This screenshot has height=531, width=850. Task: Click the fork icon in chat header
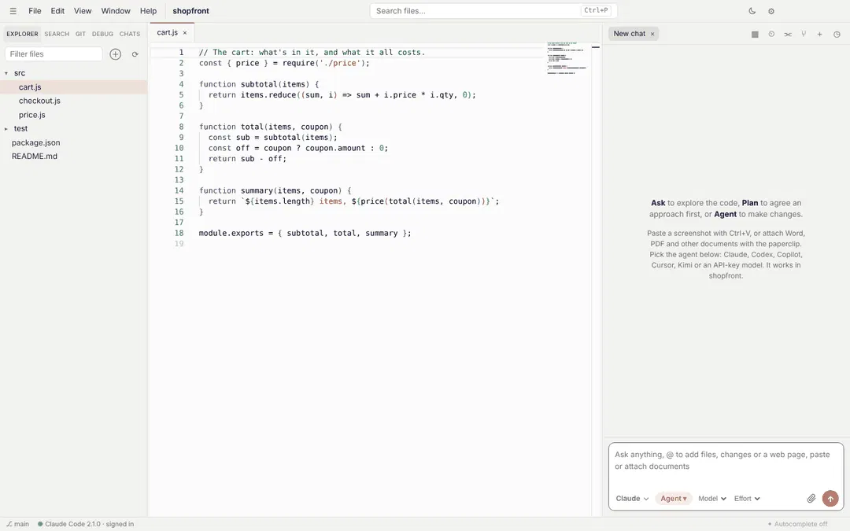pos(804,34)
